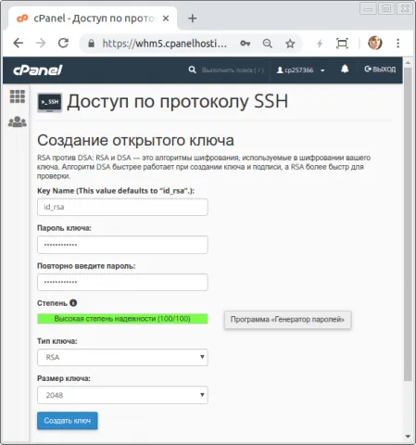Click the scrollbar up arrow
The height and width of the screenshot is (445, 416).
(x=408, y=63)
